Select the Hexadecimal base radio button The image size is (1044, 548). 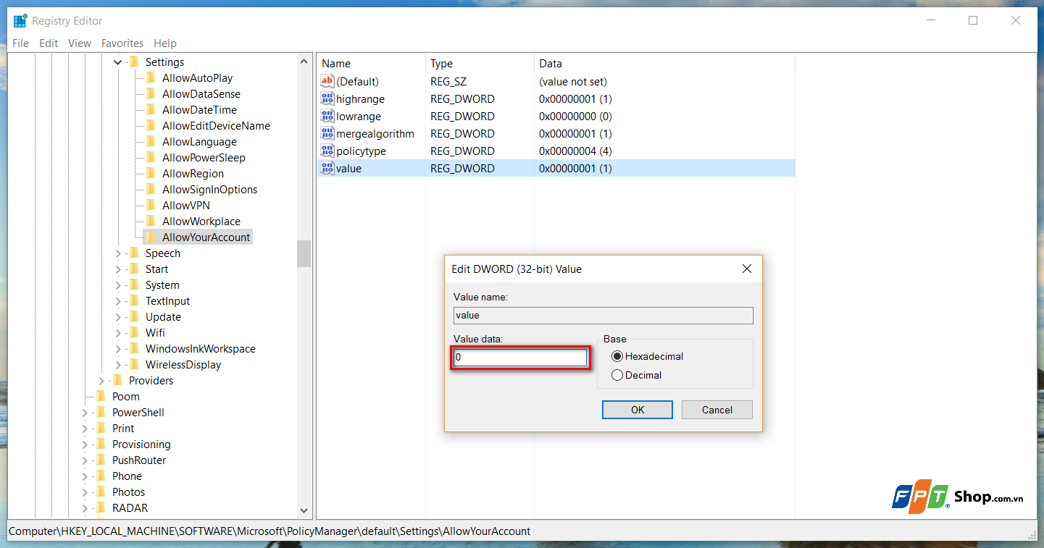point(617,356)
